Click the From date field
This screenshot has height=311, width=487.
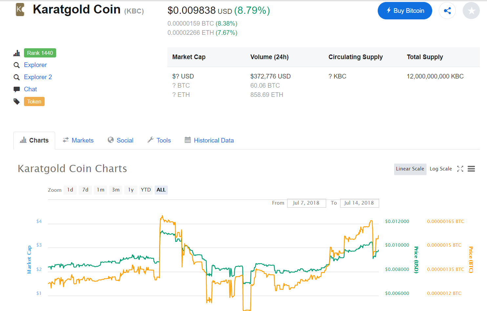[x=307, y=203]
